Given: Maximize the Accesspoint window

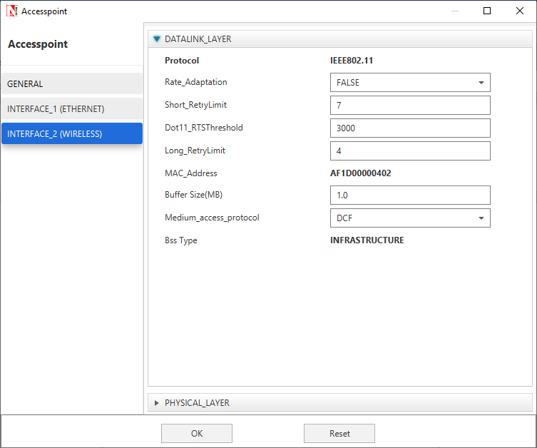Looking at the screenshot, I should coord(487,11).
